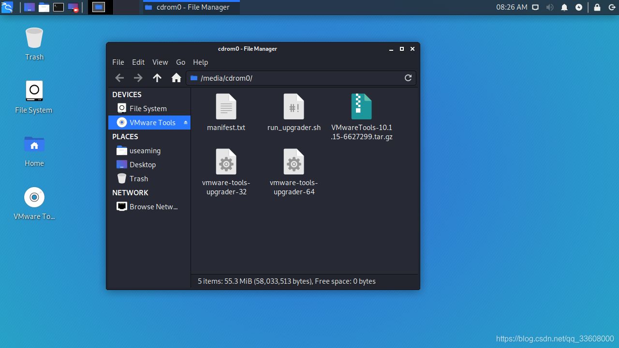Switch to the second empty workspace
The width and height of the screenshot is (619, 348).
coord(126,7)
